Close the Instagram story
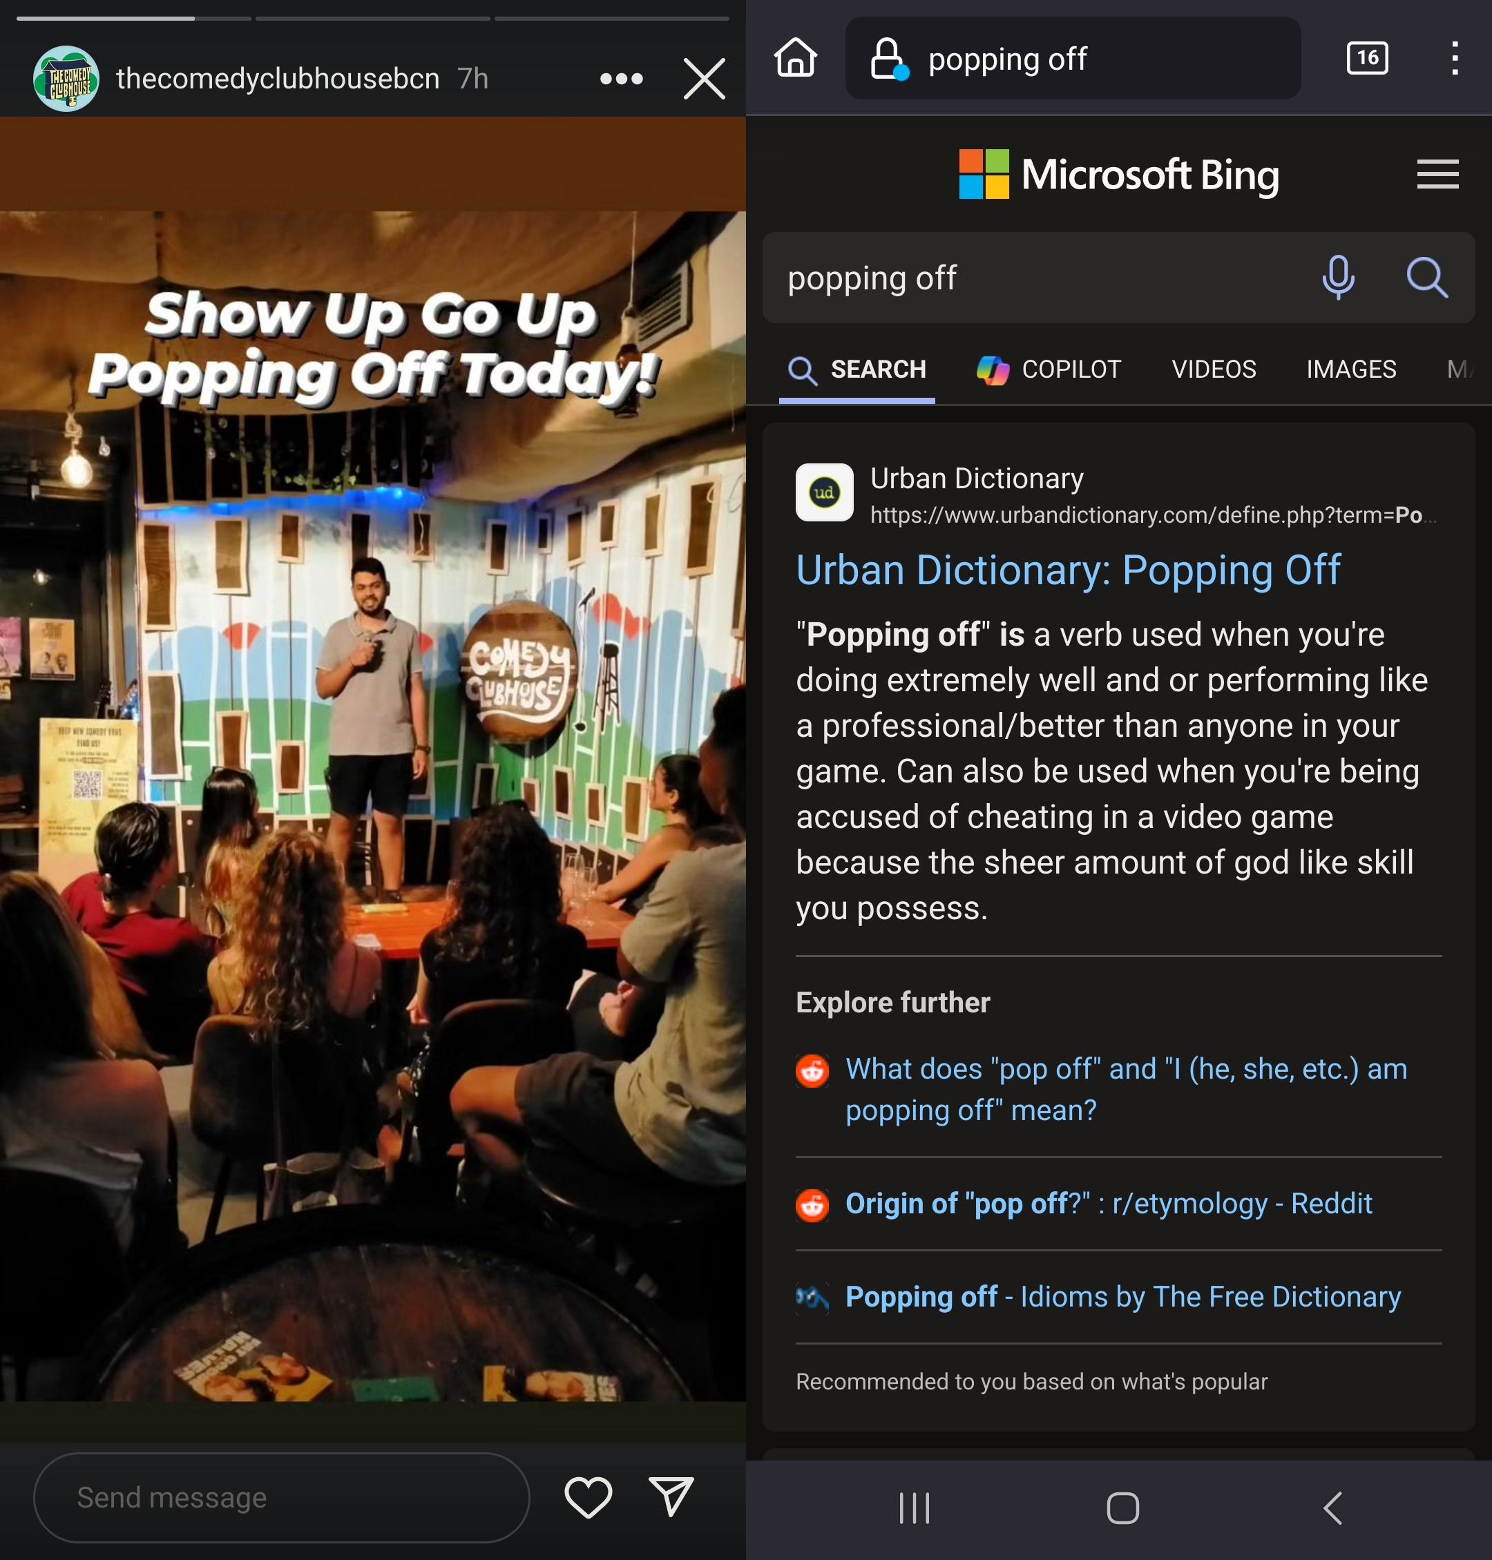Screen dimensions: 1492x1560 pos(704,79)
